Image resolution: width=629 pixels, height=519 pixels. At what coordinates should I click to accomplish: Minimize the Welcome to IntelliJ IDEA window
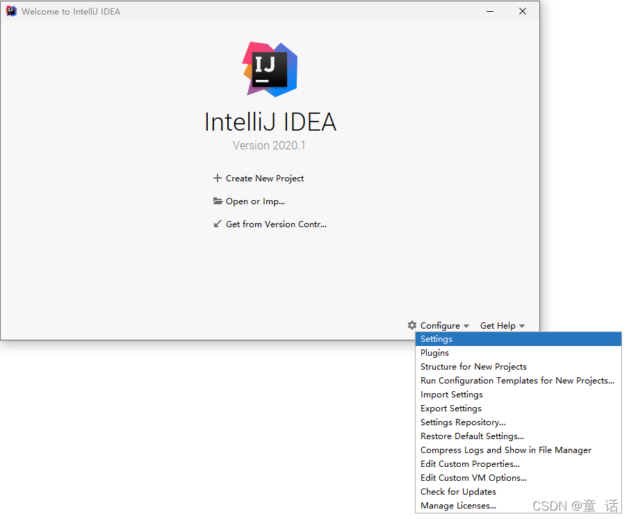coord(490,11)
